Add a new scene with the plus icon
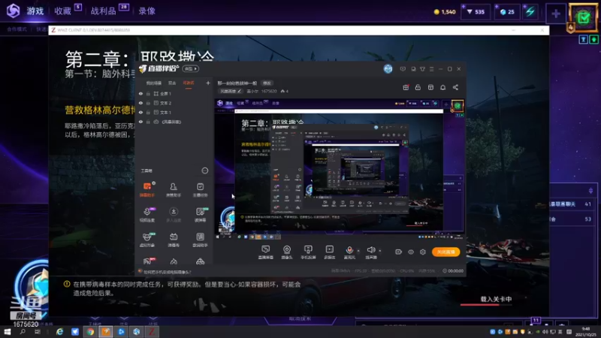The width and height of the screenshot is (601, 338). [x=208, y=83]
